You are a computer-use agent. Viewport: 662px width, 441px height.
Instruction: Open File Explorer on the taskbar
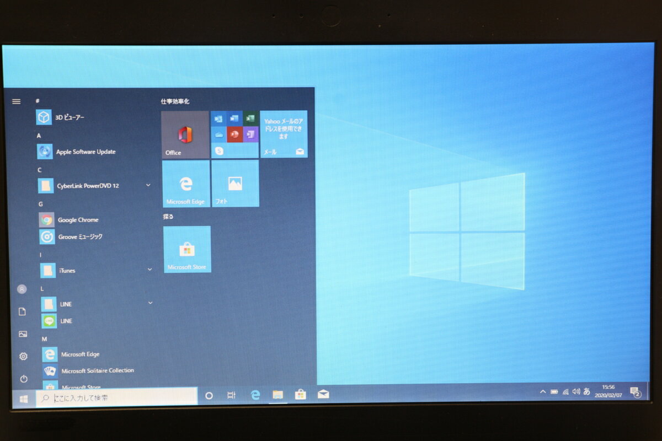pos(277,395)
